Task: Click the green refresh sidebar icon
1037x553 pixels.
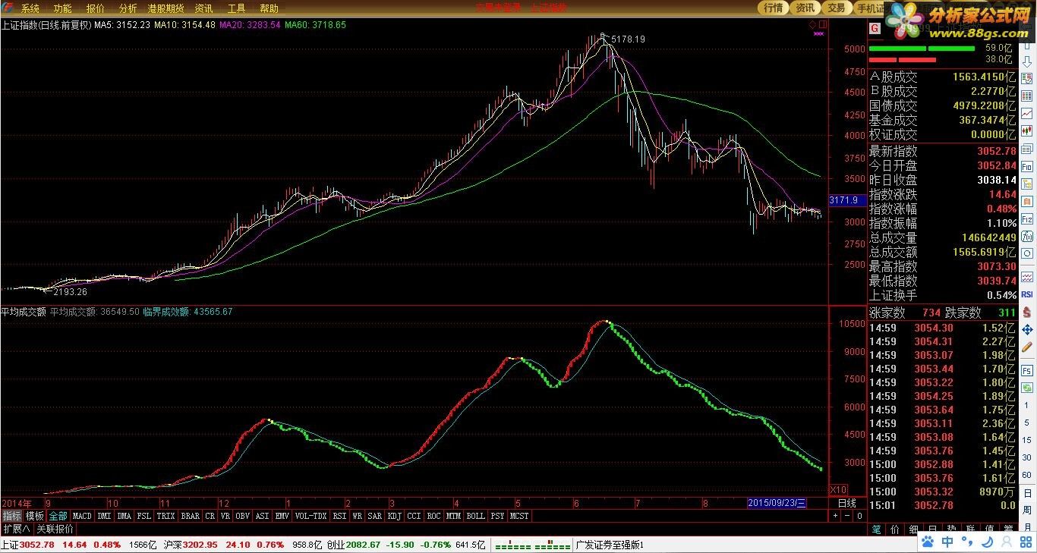Action: [x=1027, y=387]
